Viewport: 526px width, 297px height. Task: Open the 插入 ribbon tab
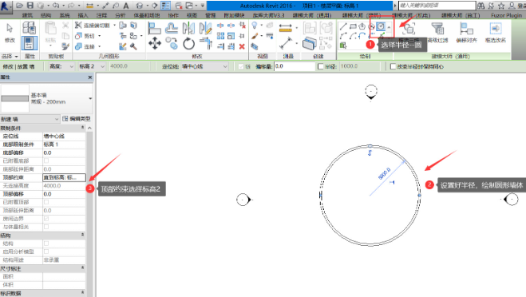tap(83, 15)
